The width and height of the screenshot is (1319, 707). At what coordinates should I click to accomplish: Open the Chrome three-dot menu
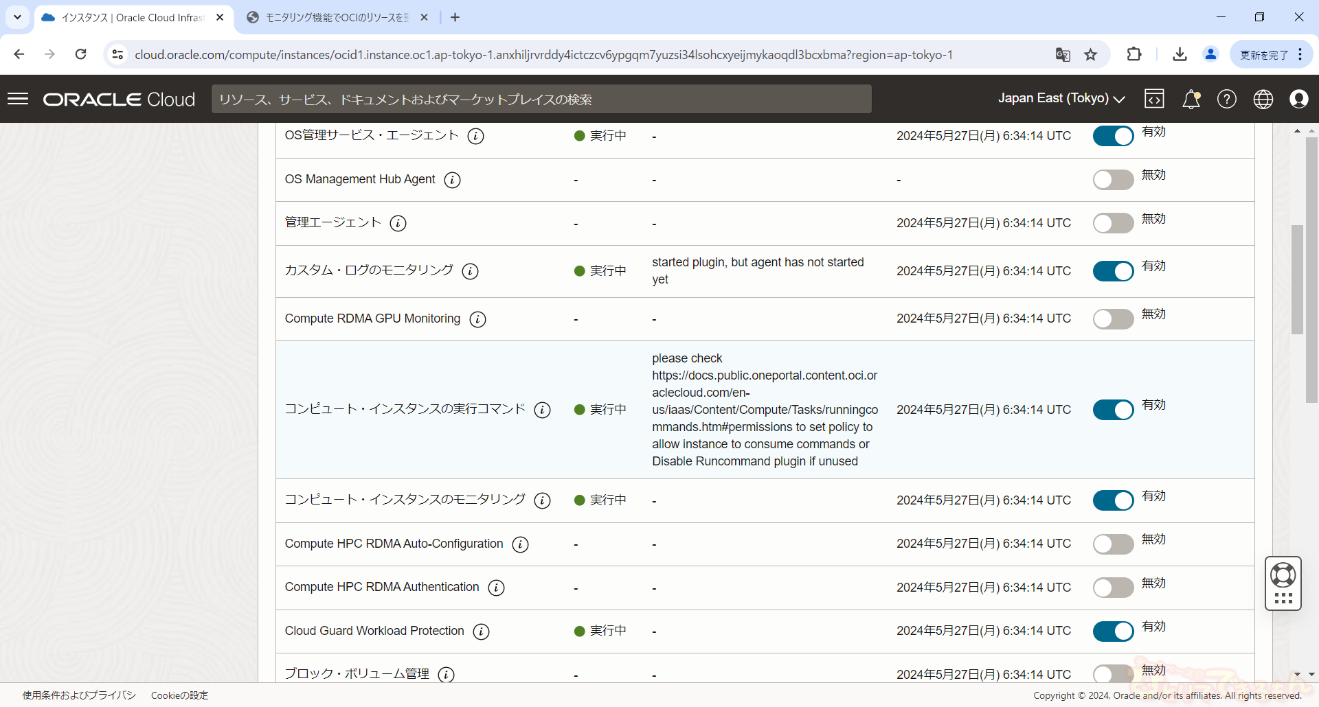pos(1300,54)
